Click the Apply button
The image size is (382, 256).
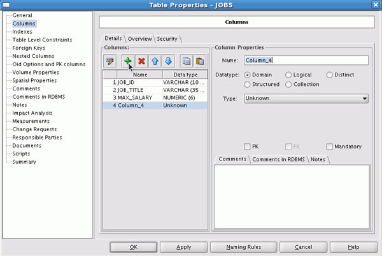pyautogui.click(x=184, y=247)
